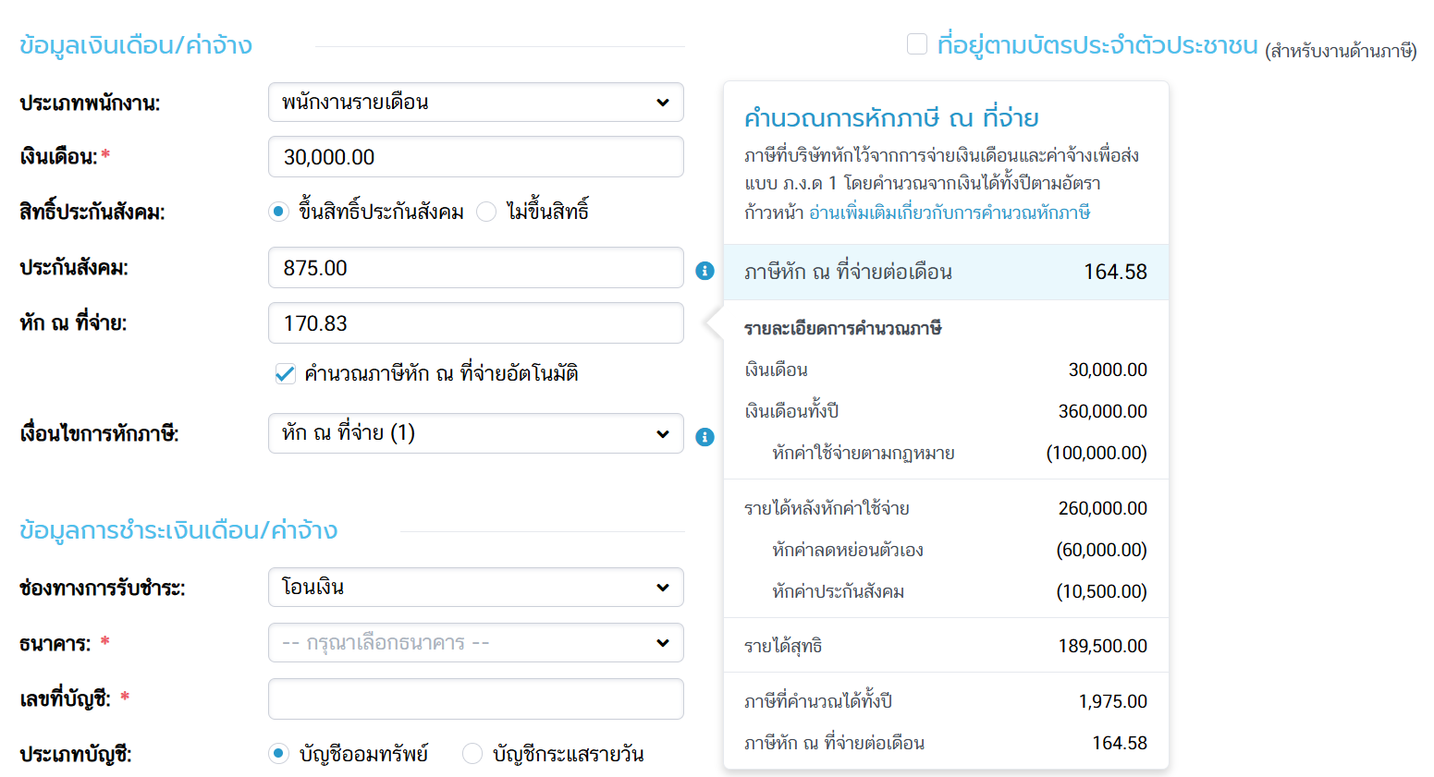Select the ขึ้นสิทธิ์ประกันสังคม radio option

278,212
